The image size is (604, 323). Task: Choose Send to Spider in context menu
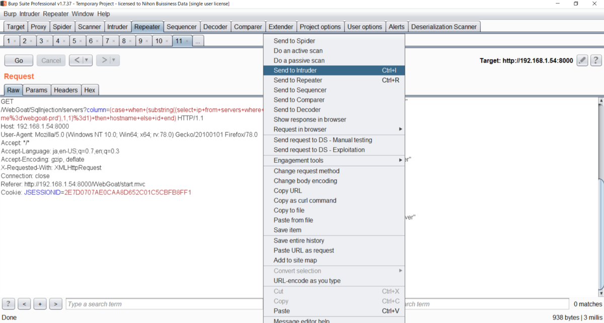pyautogui.click(x=334, y=41)
